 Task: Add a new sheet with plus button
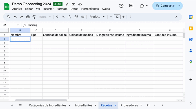click(x=12, y=105)
